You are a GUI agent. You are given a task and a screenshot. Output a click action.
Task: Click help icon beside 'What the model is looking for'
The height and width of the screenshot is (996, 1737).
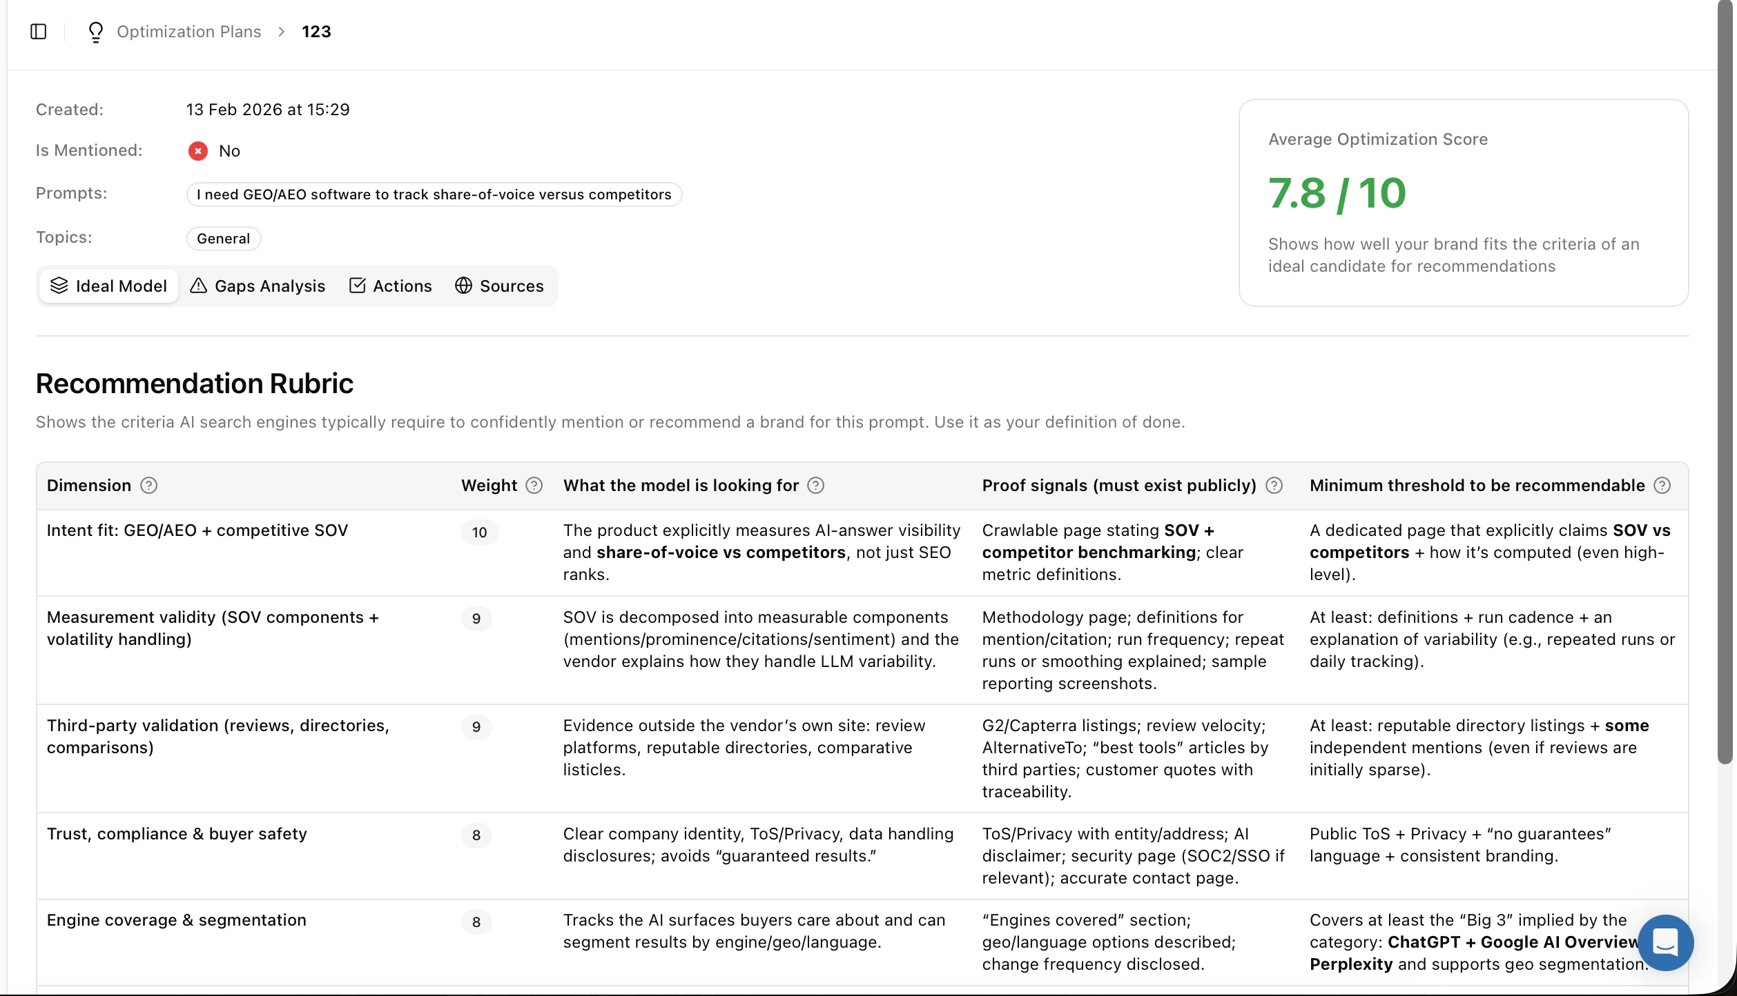[x=815, y=486]
